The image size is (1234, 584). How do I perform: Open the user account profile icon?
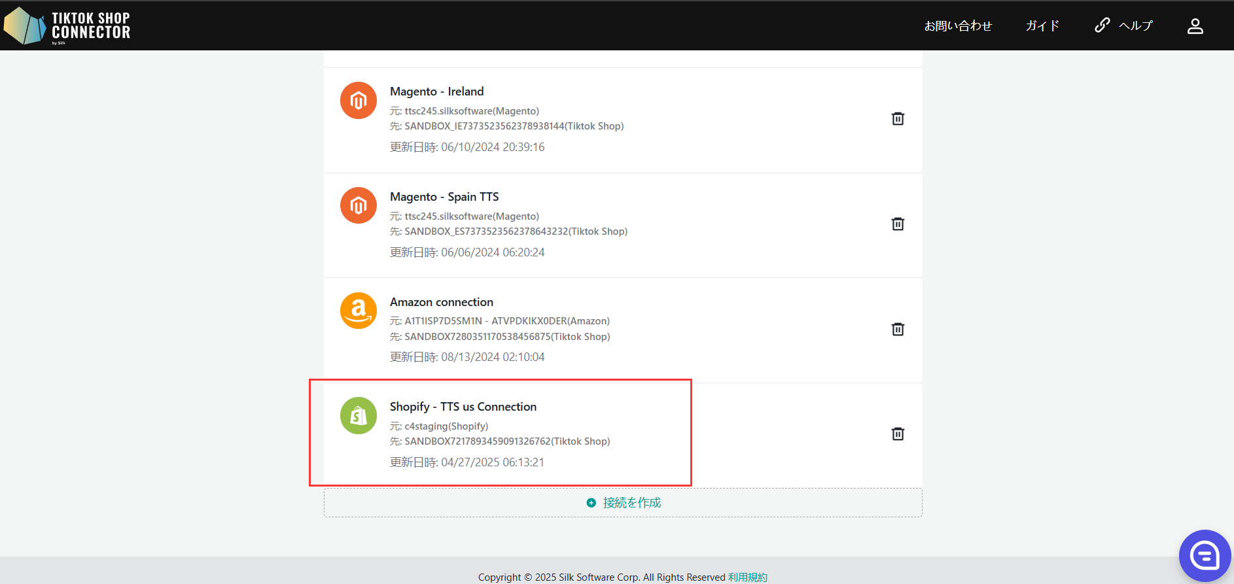(1195, 26)
